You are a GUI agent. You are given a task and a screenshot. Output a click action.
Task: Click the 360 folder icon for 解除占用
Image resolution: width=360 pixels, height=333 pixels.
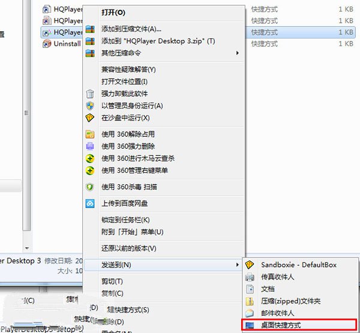(x=90, y=134)
